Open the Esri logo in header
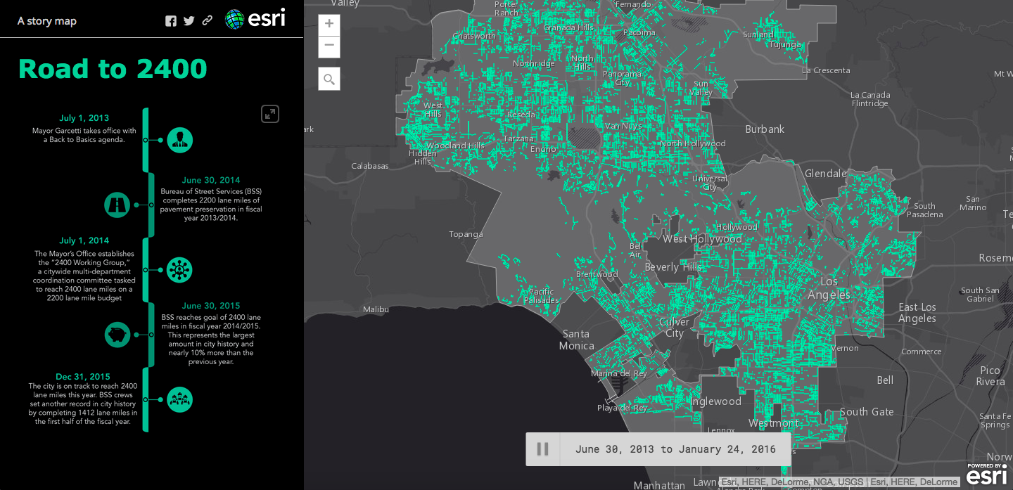1013x490 pixels. [x=255, y=19]
